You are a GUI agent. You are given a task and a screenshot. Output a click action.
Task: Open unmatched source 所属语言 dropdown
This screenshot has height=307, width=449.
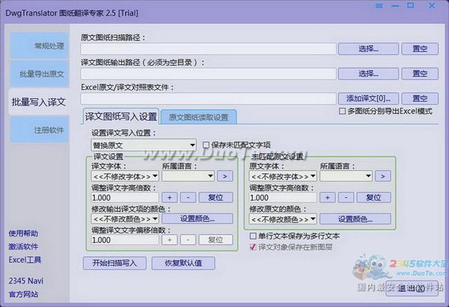pos(346,176)
